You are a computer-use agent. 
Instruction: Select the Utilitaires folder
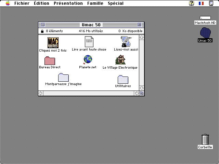point(123,80)
